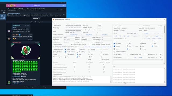Screen dimensions: 172x96
Task: Select Buy Now for Clipboard Address
Action: click(x=89, y=49)
